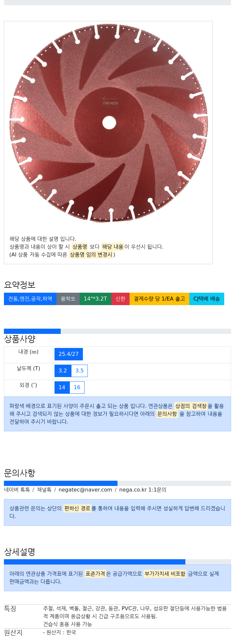Select the 14"*3.2T green tag

pos(95,299)
